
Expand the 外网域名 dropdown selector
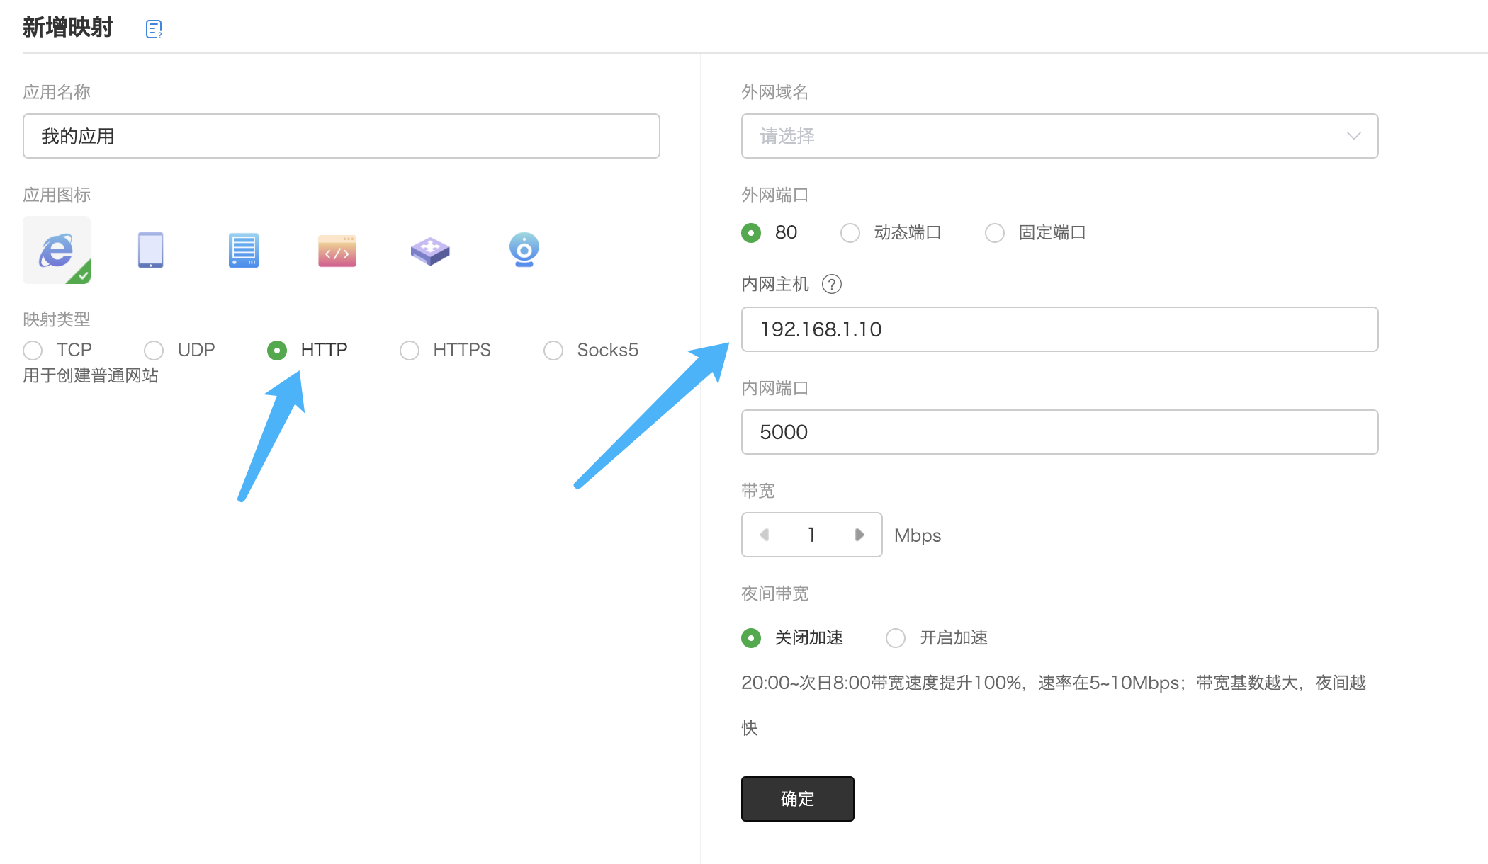[x=1058, y=135]
